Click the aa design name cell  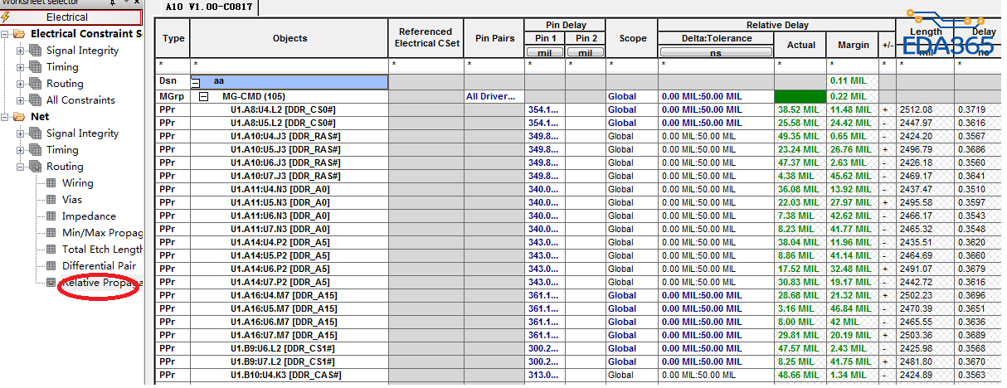click(x=289, y=83)
